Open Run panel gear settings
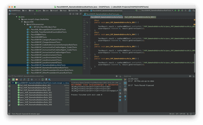 [x=117, y=76]
